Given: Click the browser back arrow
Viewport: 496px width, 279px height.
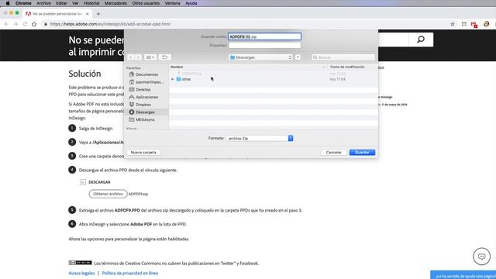Looking at the screenshot, I should tap(6, 24).
